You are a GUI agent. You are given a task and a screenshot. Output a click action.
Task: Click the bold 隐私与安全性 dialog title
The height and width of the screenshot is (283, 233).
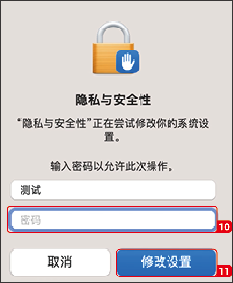(x=113, y=99)
